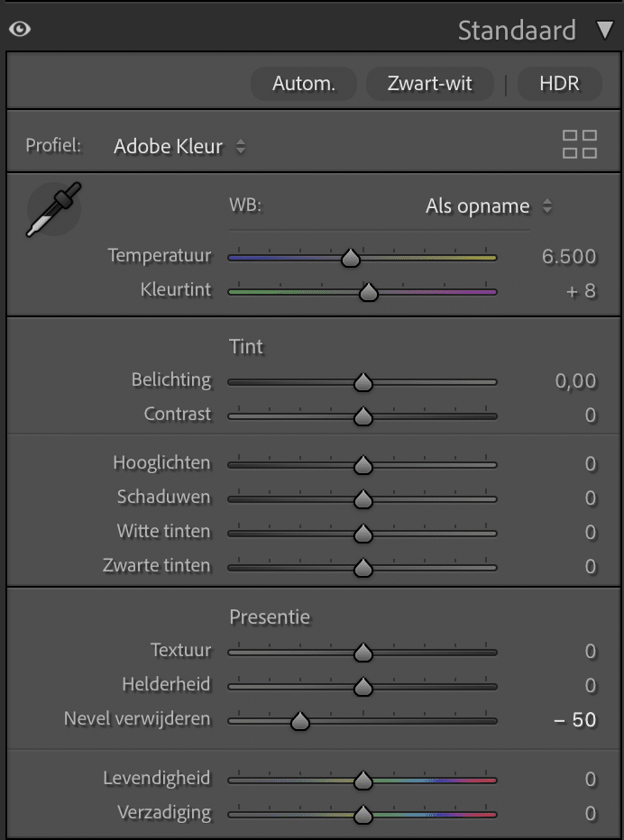Click the Hooglichten slider handle
This screenshot has height=840, width=624.
pos(362,464)
